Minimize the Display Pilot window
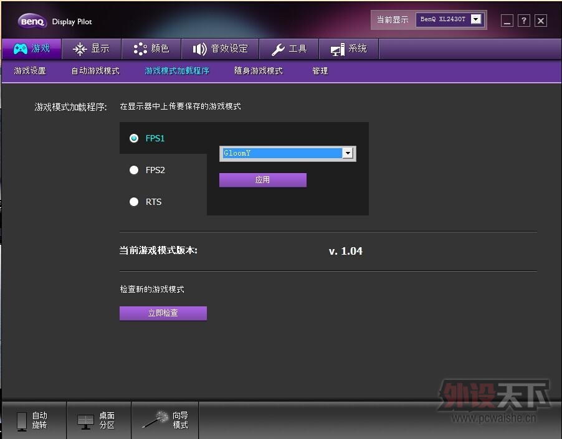The height and width of the screenshot is (439, 562). coord(507,21)
